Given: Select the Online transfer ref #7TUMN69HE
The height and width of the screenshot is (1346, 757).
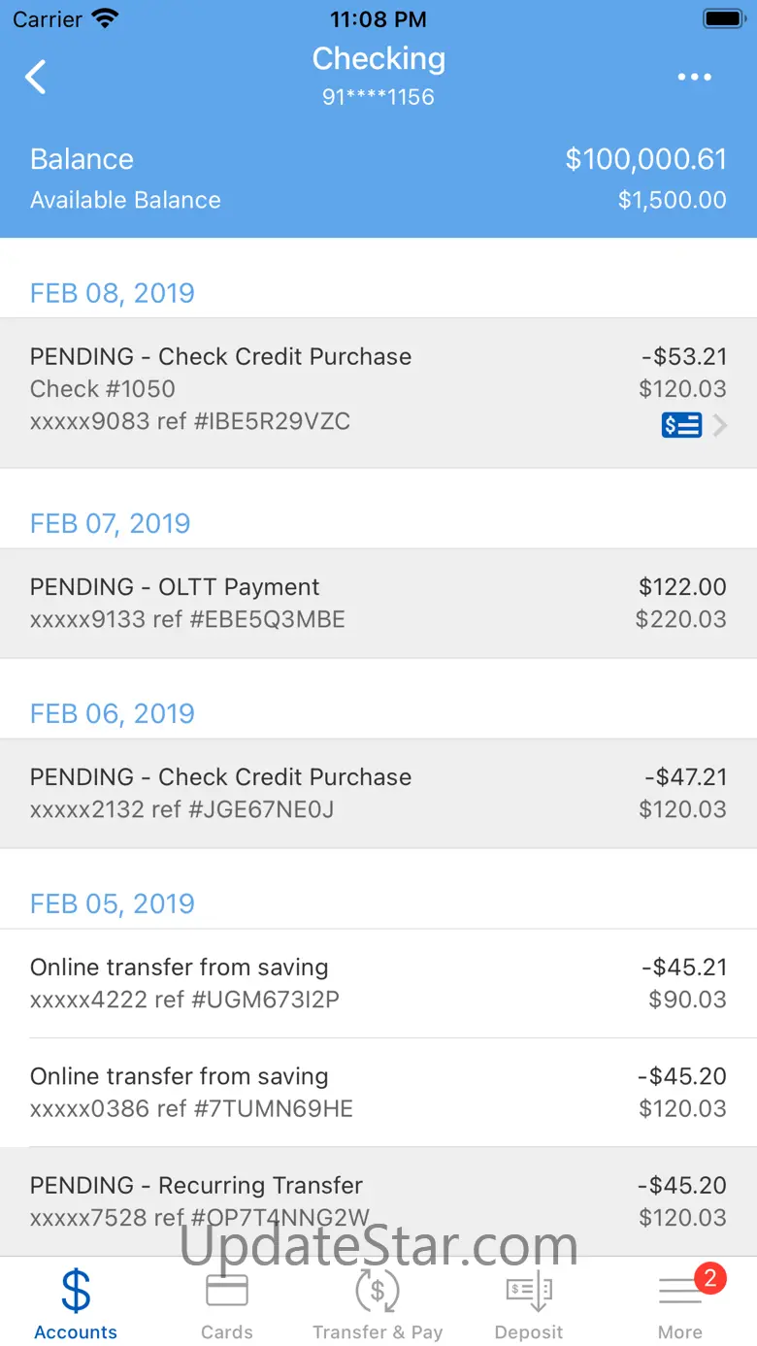Looking at the screenshot, I should [x=378, y=1092].
